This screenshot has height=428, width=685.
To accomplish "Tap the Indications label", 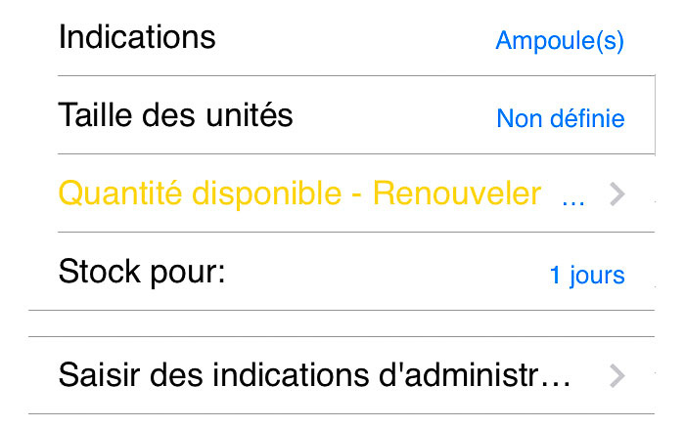I will click(x=137, y=38).
